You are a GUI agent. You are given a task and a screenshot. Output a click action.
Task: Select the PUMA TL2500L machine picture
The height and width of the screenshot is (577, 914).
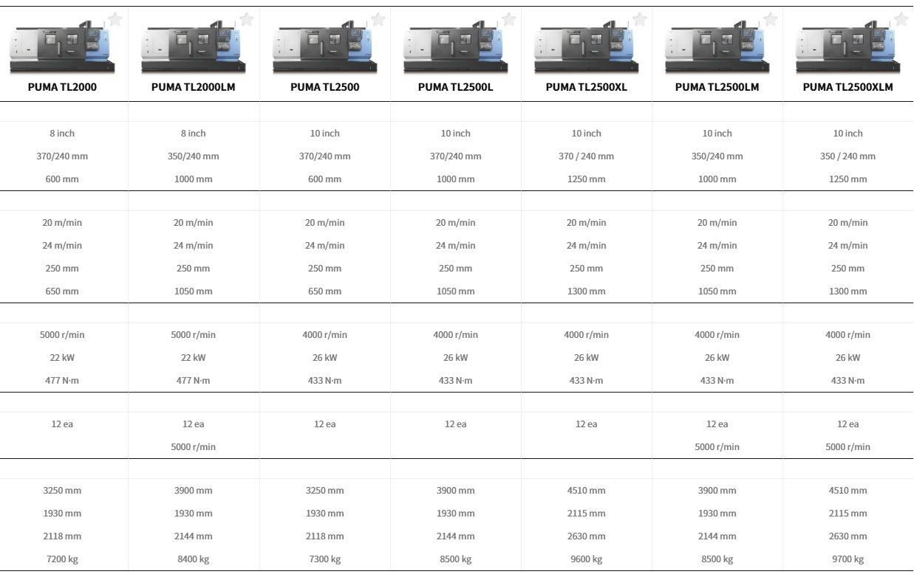point(455,49)
